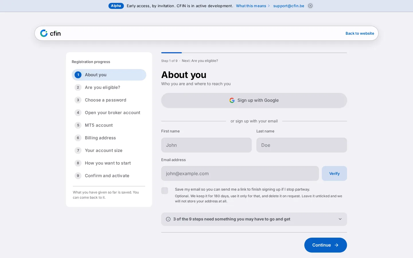Click the cfin logo

point(50,33)
